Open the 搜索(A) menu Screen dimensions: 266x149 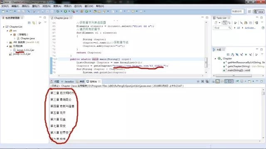(57, 6)
